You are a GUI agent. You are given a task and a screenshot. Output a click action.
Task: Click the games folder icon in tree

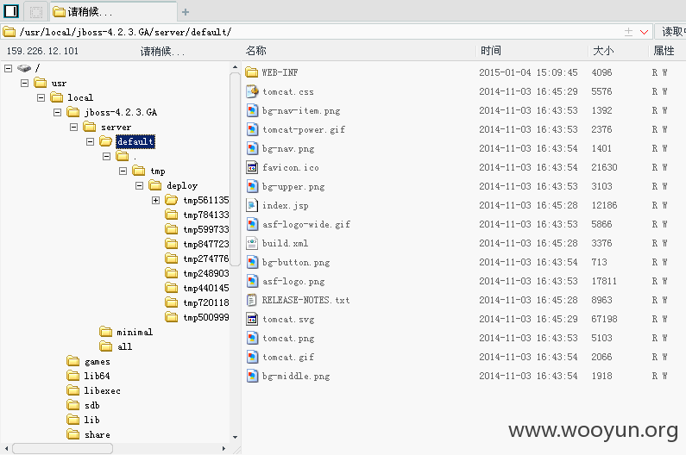(73, 361)
